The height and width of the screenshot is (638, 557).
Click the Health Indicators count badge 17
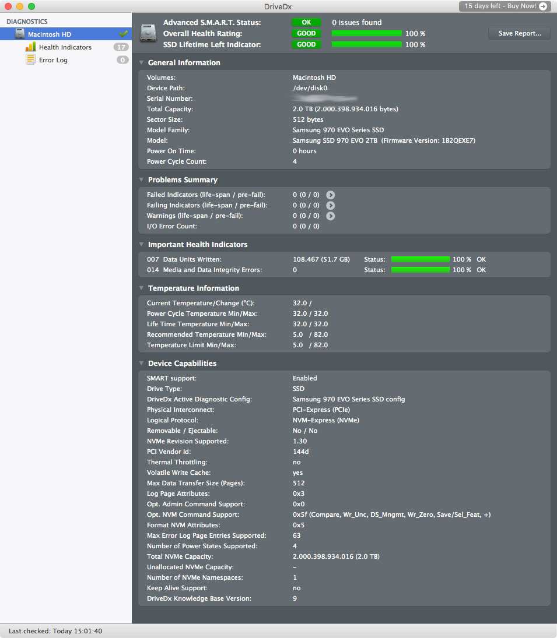click(x=121, y=47)
